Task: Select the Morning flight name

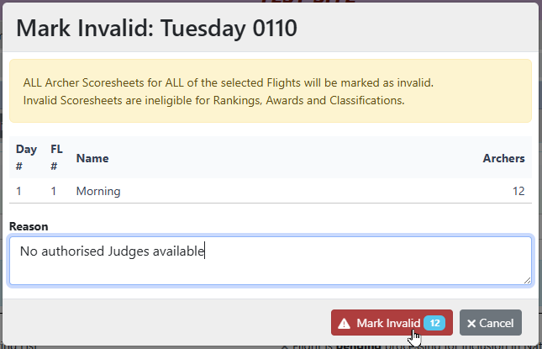Action: click(x=98, y=191)
